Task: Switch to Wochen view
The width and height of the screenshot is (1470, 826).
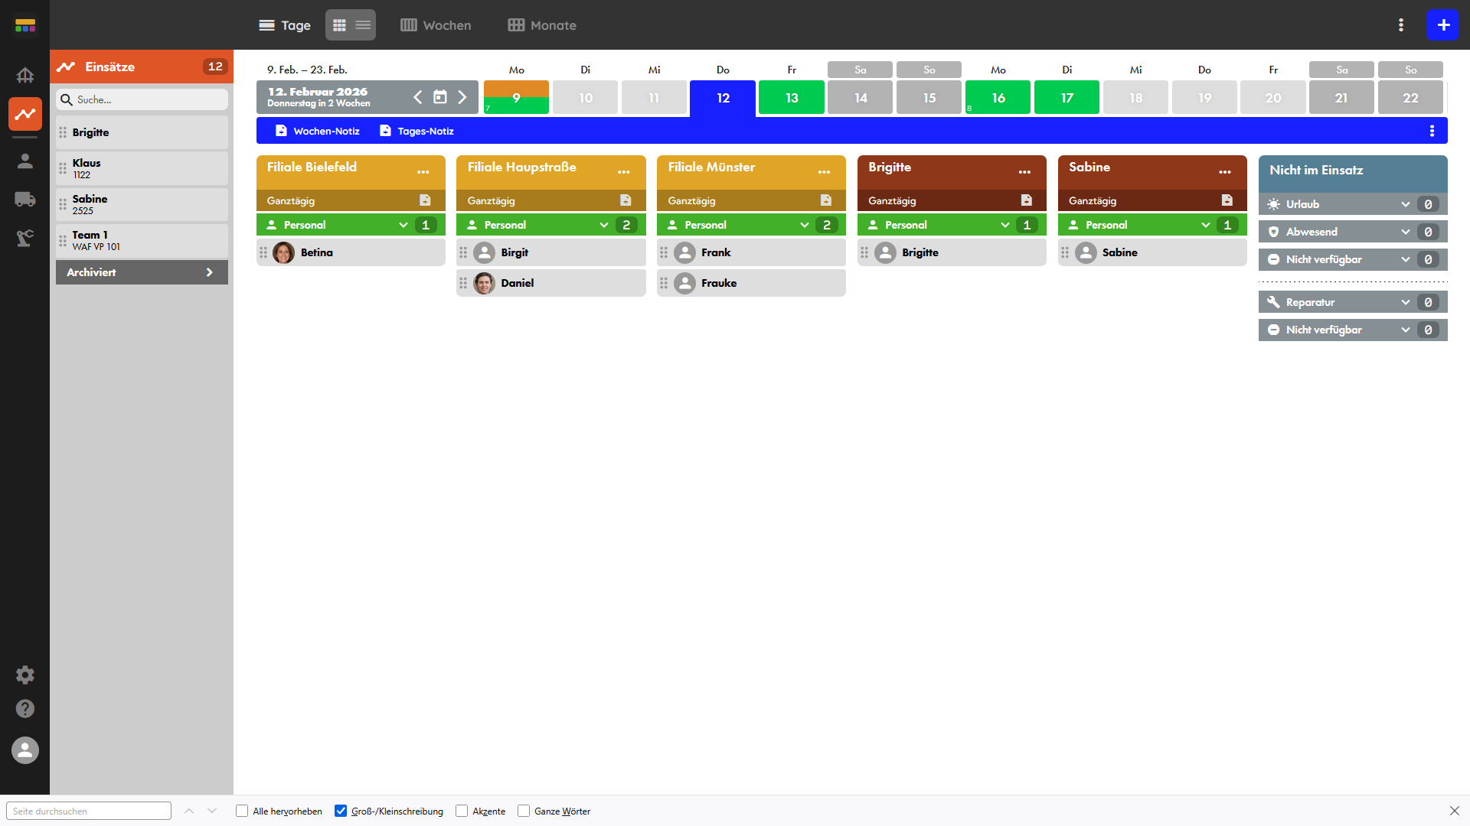Action: [x=436, y=25]
